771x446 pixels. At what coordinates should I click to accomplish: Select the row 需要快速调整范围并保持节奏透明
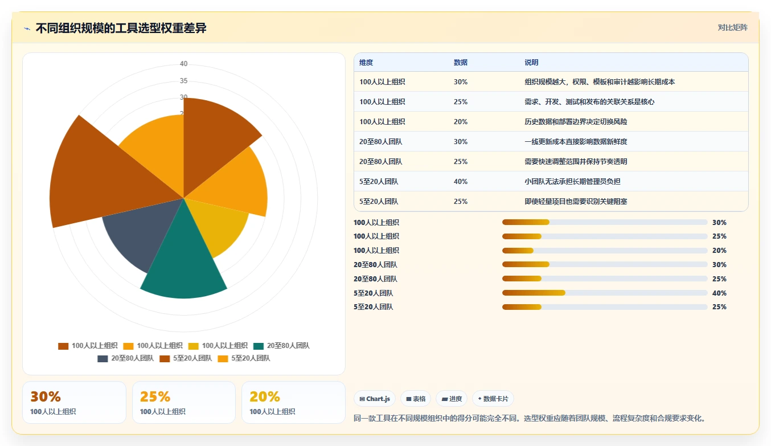pyautogui.click(x=551, y=162)
